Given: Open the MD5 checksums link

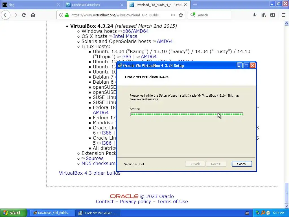Looking at the screenshot, I should [99, 164].
